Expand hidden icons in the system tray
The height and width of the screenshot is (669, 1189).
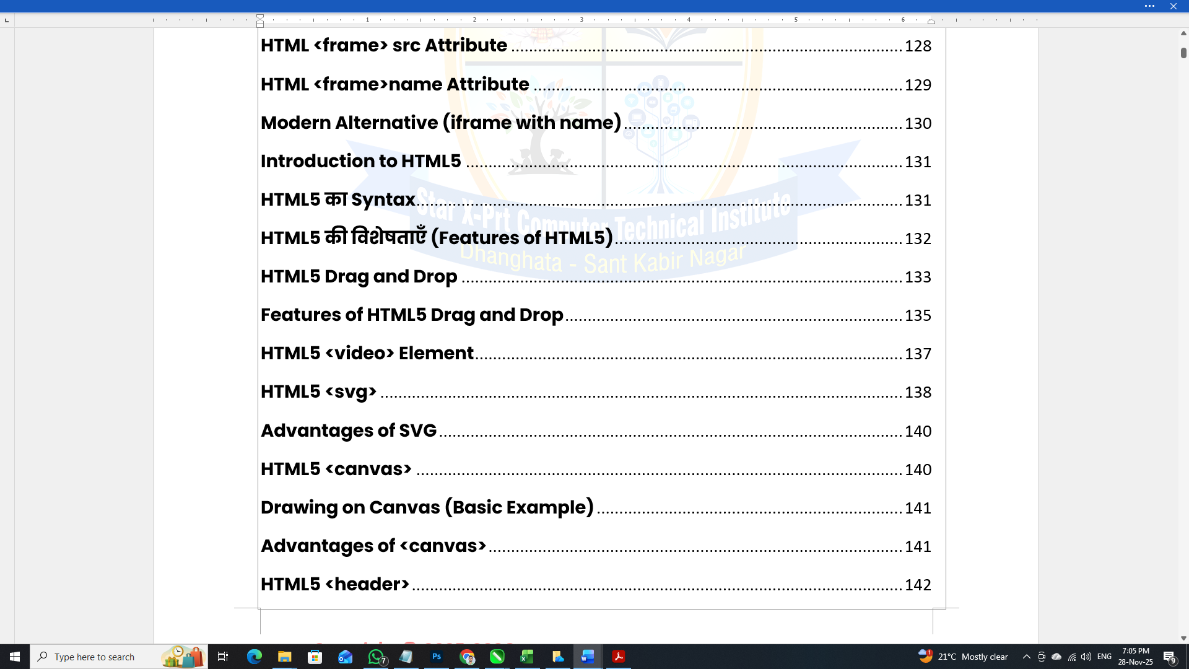[x=1027, y=657]
